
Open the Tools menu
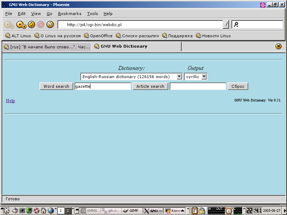pos(92,14)
